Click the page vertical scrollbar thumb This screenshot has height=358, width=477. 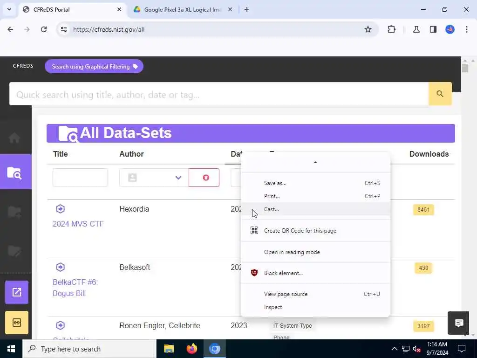(x=465, y=68)
